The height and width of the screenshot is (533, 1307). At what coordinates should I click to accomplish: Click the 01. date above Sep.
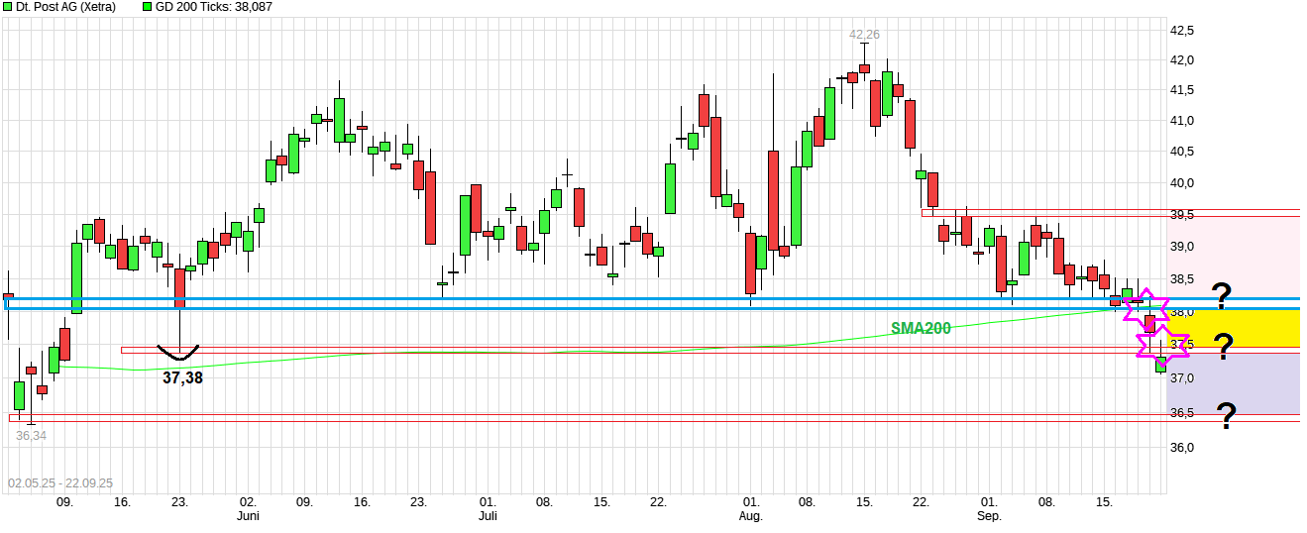[x=990, y=502]
